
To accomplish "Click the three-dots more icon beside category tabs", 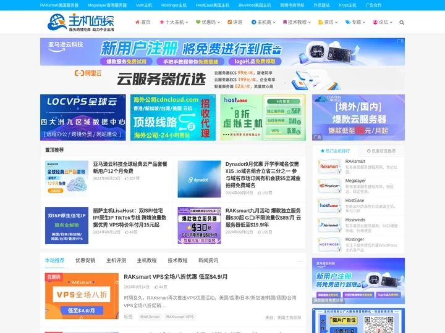I will click(300, 261).
